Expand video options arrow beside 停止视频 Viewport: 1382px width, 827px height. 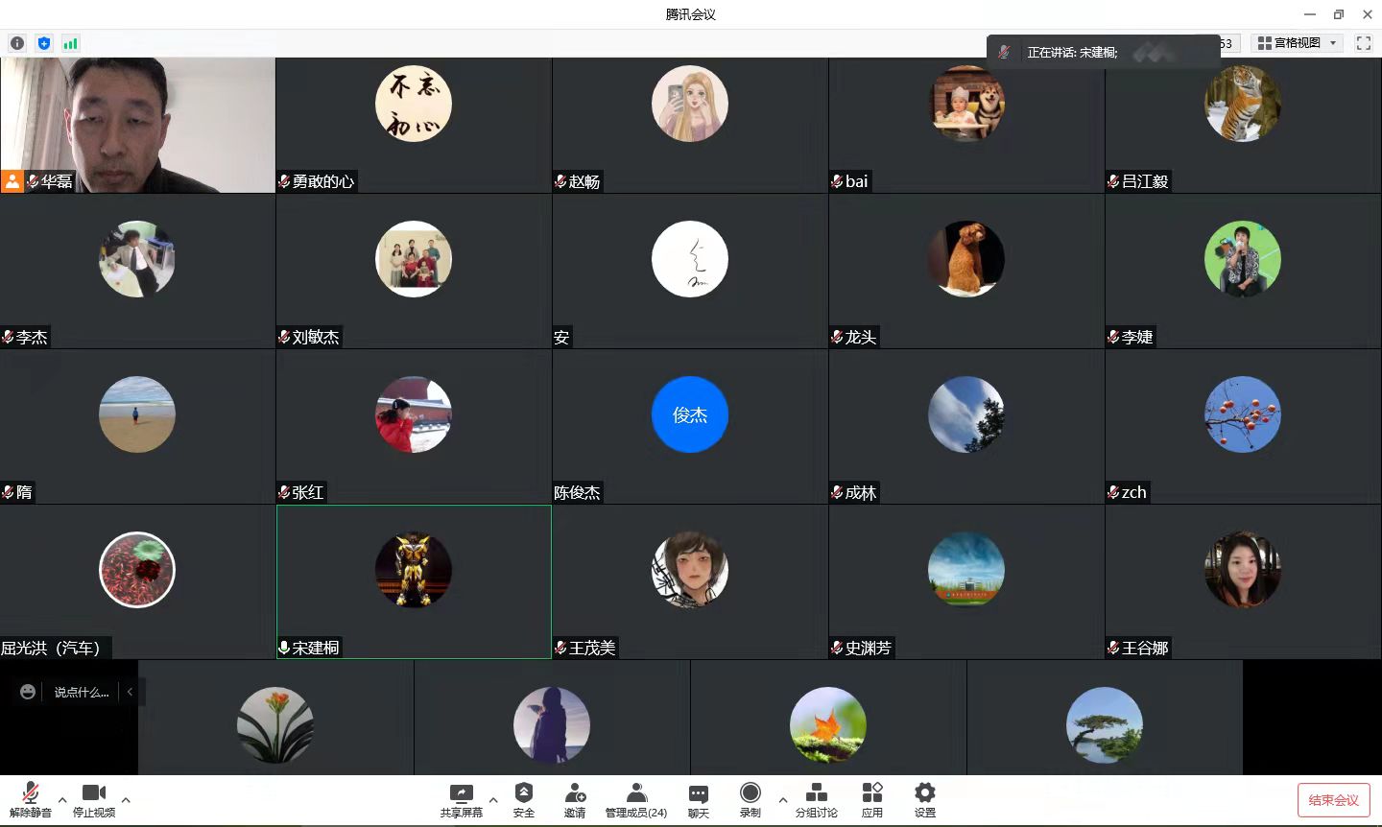pos(126,799)
